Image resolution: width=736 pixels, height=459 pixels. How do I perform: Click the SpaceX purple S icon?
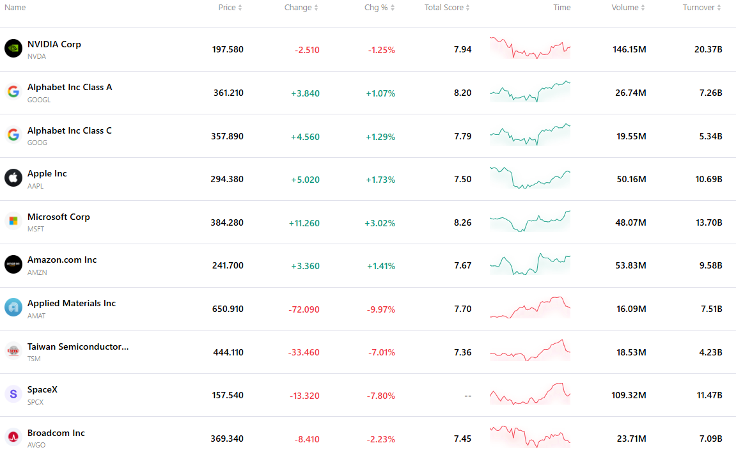click(13, 394)
